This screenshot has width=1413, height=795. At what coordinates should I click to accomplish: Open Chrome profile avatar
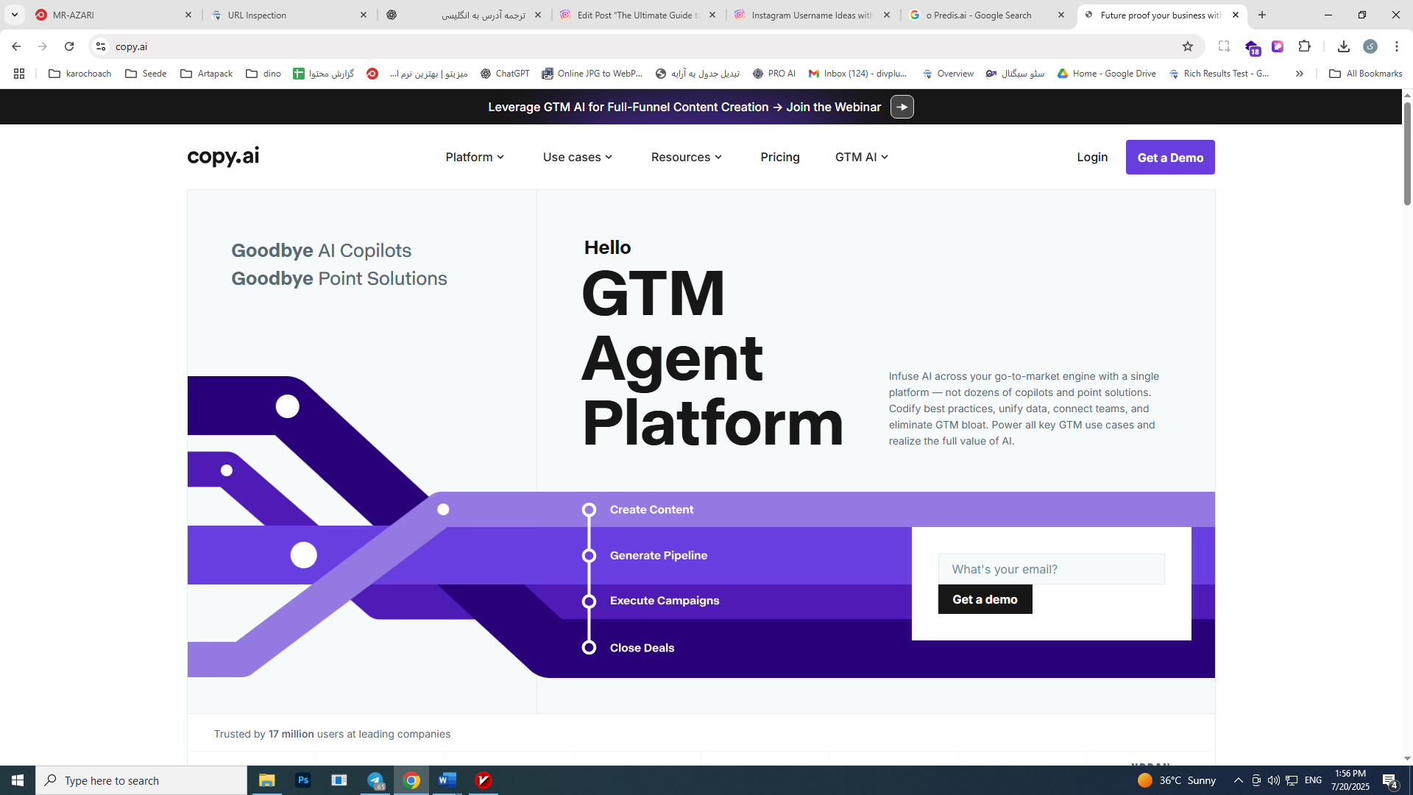1370,46
